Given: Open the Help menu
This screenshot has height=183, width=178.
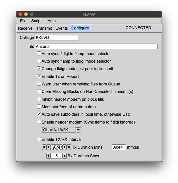Looking at the screenshot, I should [x=51, y=21].
